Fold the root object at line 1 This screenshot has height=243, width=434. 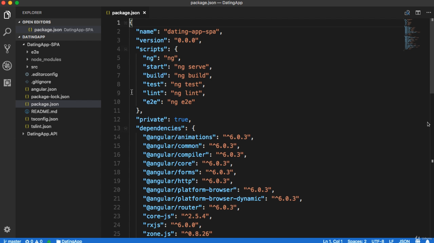pyautogui.click(x=125, y=23)
